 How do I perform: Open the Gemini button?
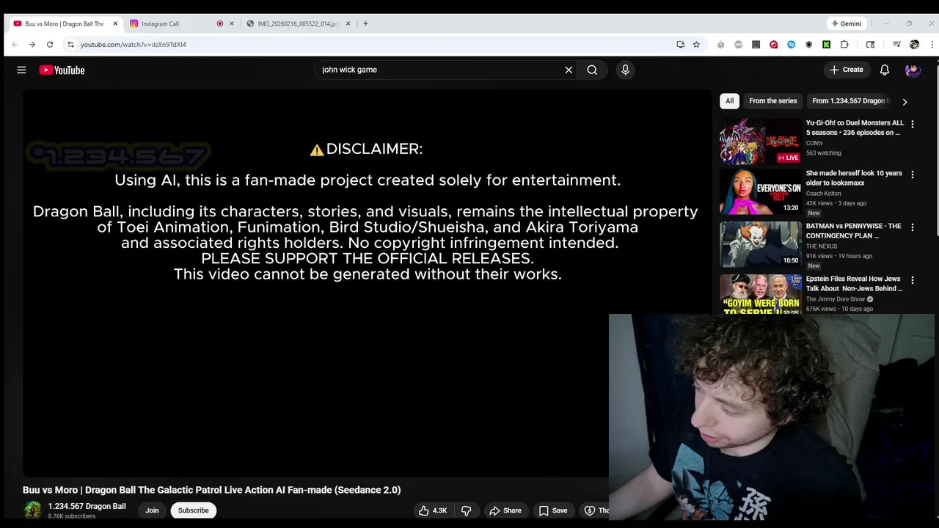pyautogui.click(x=847, y=23)
